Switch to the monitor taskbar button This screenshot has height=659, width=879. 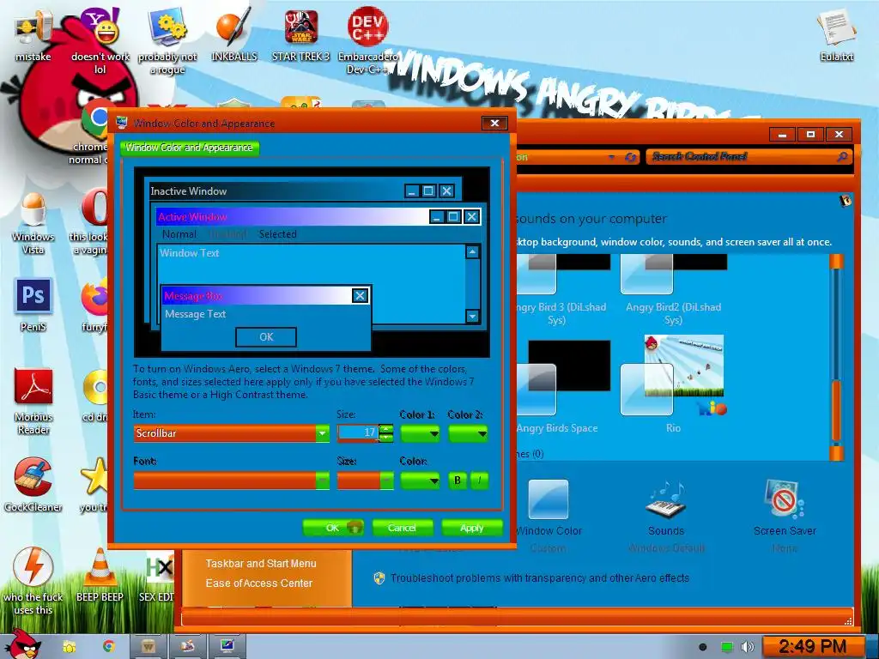tap(227, 646)
